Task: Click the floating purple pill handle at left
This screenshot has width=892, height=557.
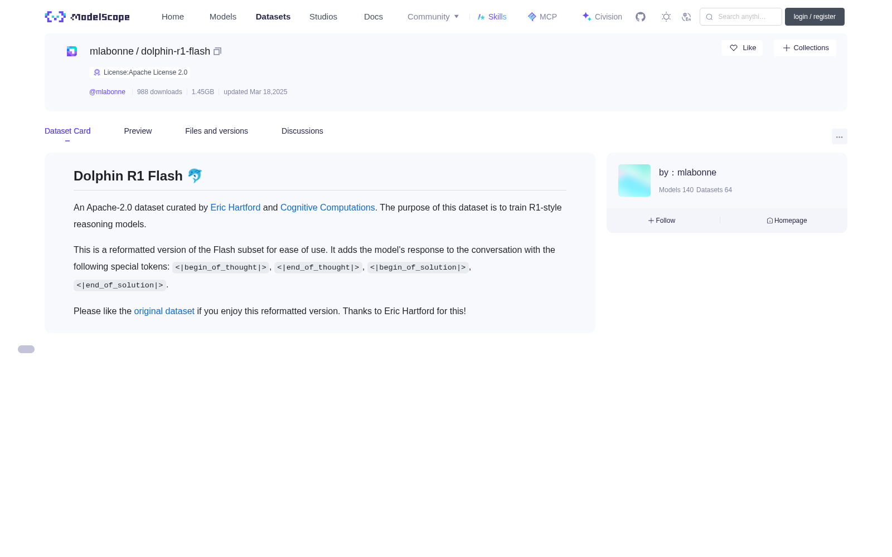Action: pyautogui.click(x=26, y=349)
